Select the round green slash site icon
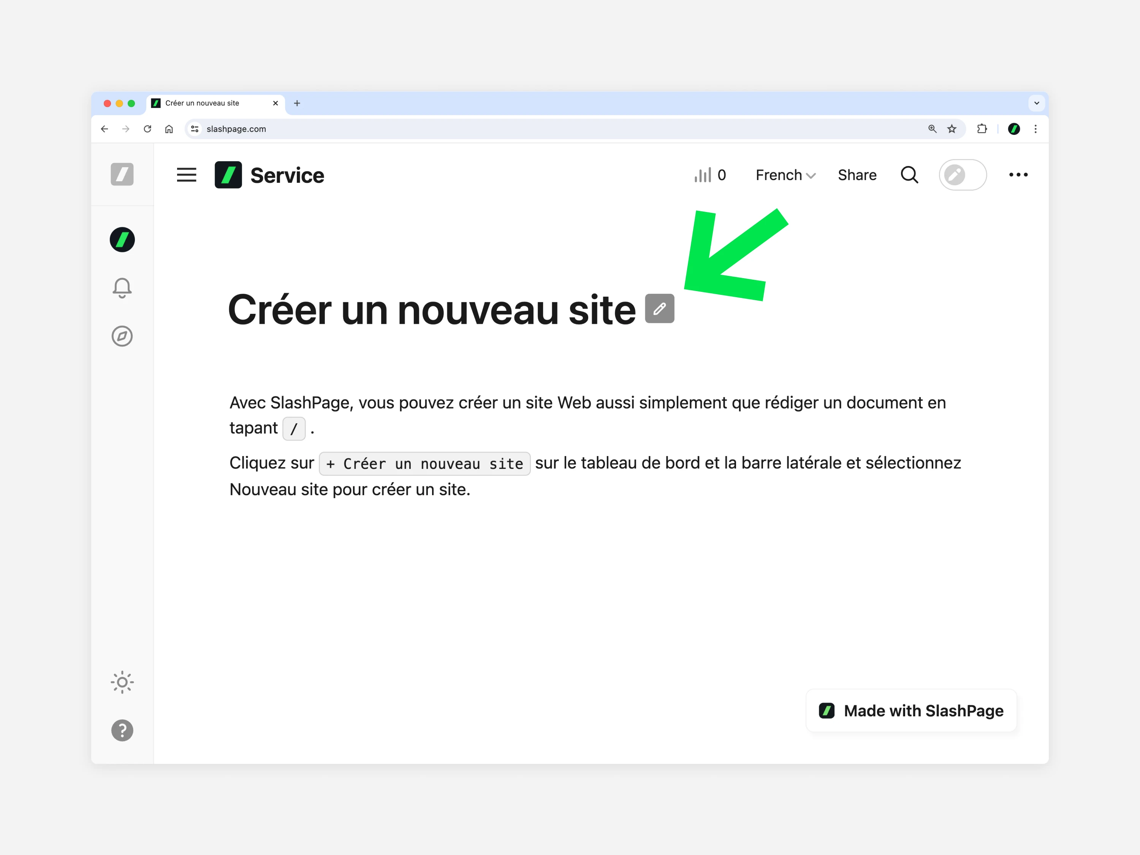The height and width of the screenshot is (855, 1140). [x=122, y=240]
